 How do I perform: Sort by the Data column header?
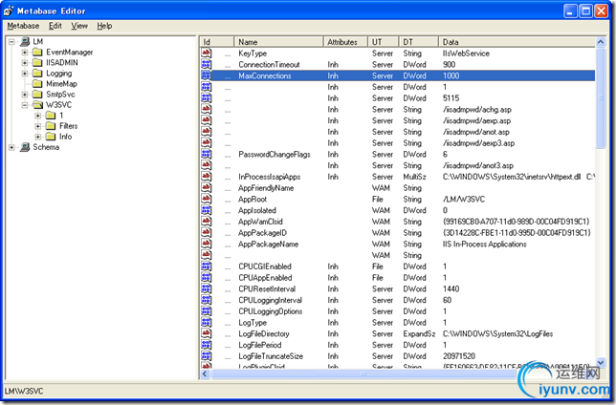pyautogui.click(x=517, y=42)
